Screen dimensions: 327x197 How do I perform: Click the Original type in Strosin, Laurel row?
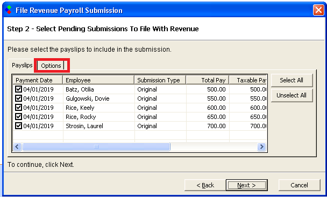[147, 126]
